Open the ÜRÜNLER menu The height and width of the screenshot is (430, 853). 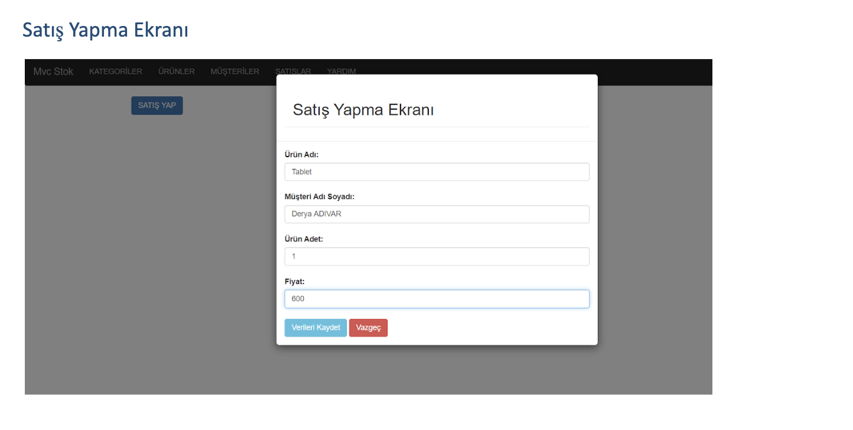[x=176, y=71]
